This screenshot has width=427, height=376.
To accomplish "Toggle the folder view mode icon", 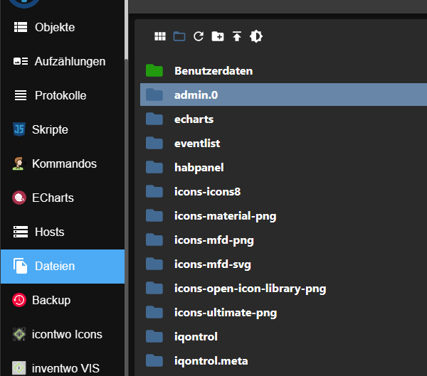I will point(179,36).
